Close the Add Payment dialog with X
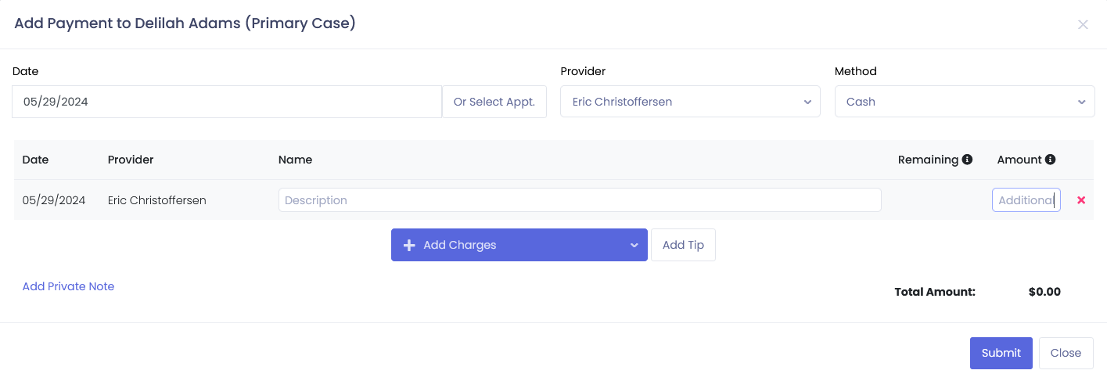This screenshot has width=1107, height=381. point(1083,24)
